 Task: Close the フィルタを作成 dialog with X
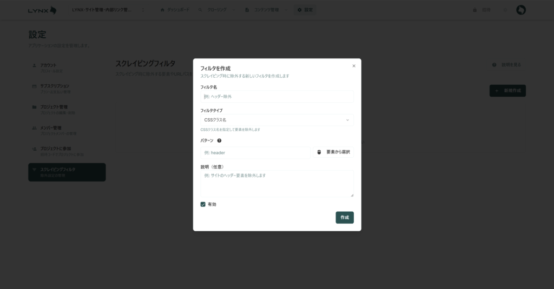pyautogui.click(x=354, y=66)
